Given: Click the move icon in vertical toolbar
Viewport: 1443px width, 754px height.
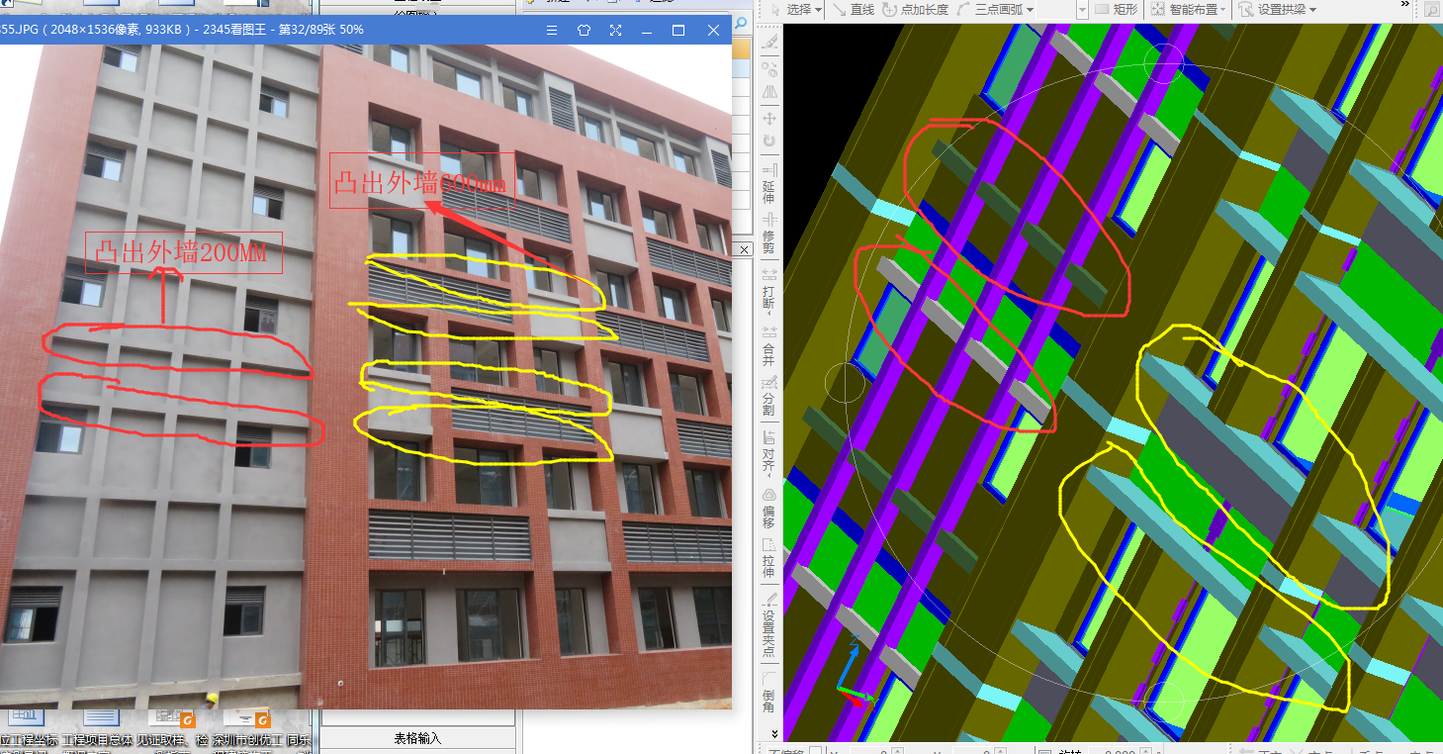Looking at the screenshot, I should pyautogui.click(x=769, y=118).
